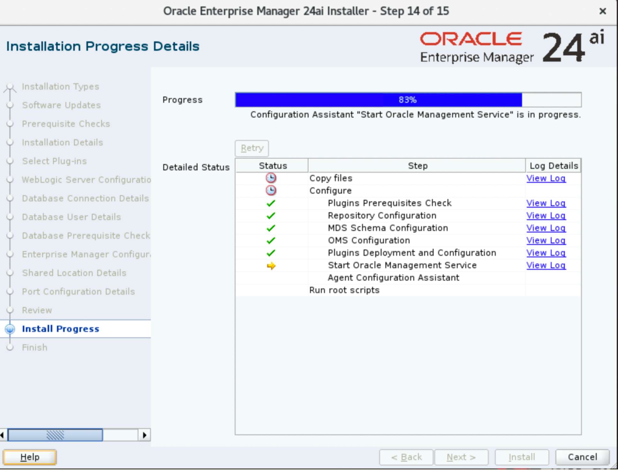Screen dimensions: 618x470
Task: Click the green checkmark for OMS Configuration
Action: coord(271,240)
